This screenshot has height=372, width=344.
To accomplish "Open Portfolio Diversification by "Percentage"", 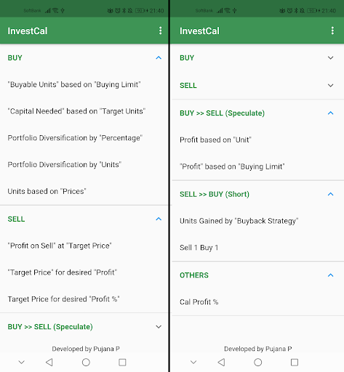I will coord(84,138).
